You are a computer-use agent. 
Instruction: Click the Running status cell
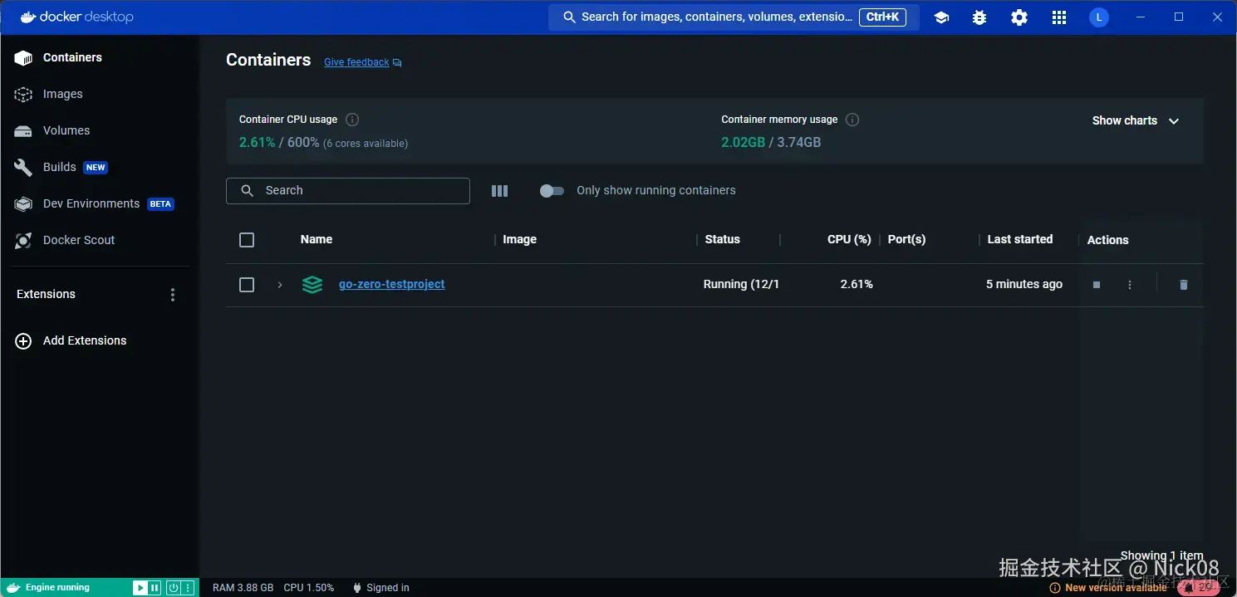[741, 284]
